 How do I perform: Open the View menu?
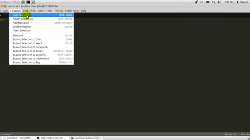(x=33, y=10)
